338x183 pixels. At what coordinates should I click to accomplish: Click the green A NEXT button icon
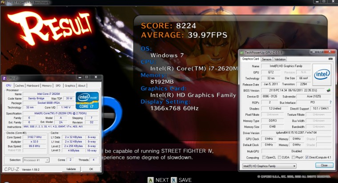[151, 180]
